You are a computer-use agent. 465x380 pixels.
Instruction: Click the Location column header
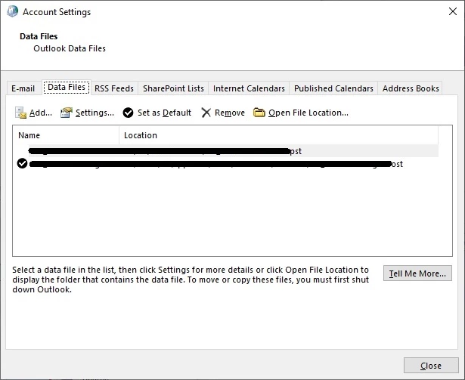point(278,135)
